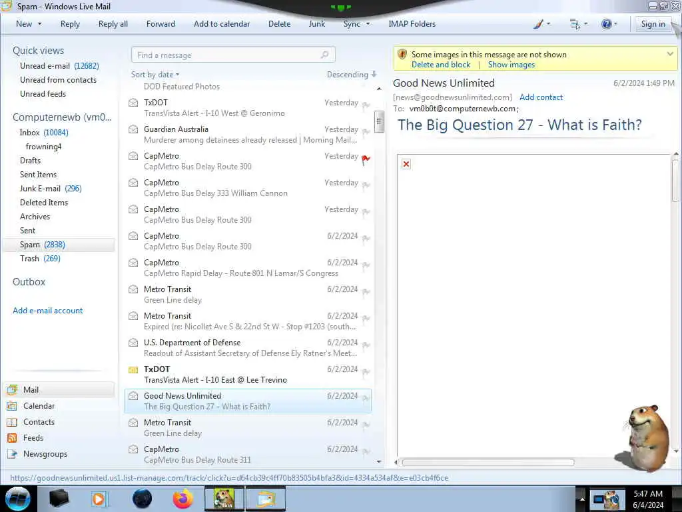The width and height of the screenshot is (682, 512).
Task: Open the Trash folder
Action: [x=40, y=259]
